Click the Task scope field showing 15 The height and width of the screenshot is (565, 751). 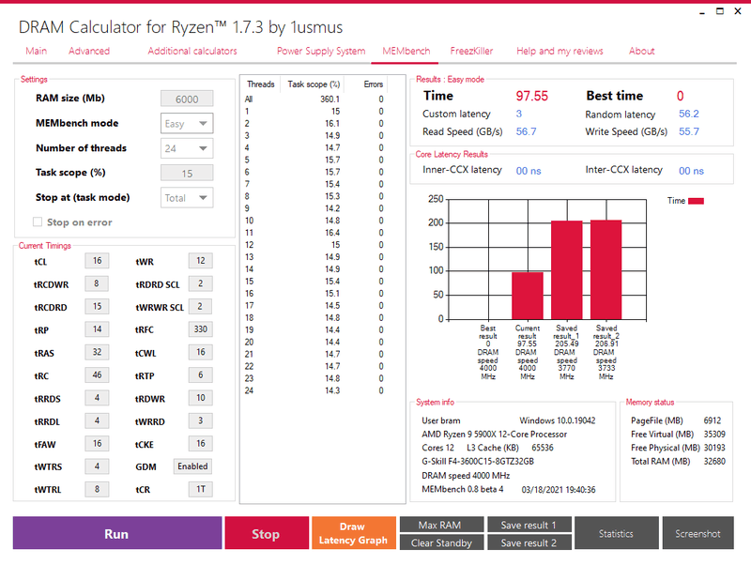pyautogui.click(x=187, y=173)
